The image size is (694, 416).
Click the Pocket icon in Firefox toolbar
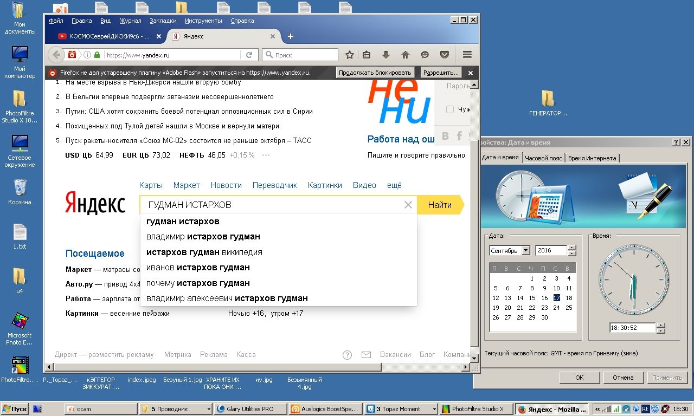pos(445,55)
